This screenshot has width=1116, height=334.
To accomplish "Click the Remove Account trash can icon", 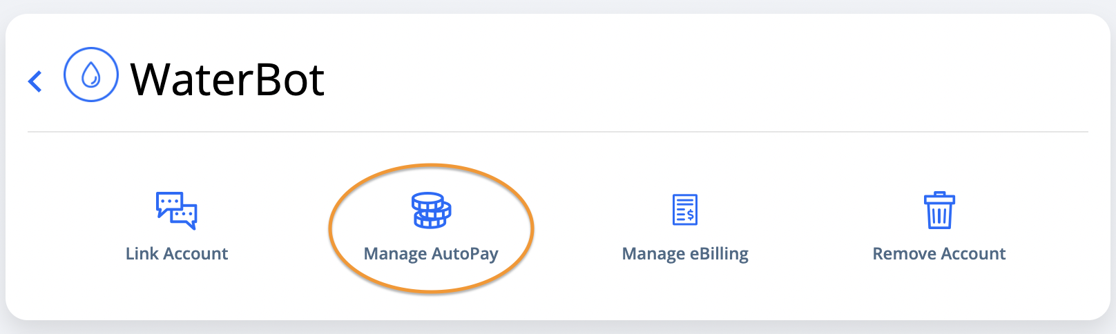I will point(939,210).
